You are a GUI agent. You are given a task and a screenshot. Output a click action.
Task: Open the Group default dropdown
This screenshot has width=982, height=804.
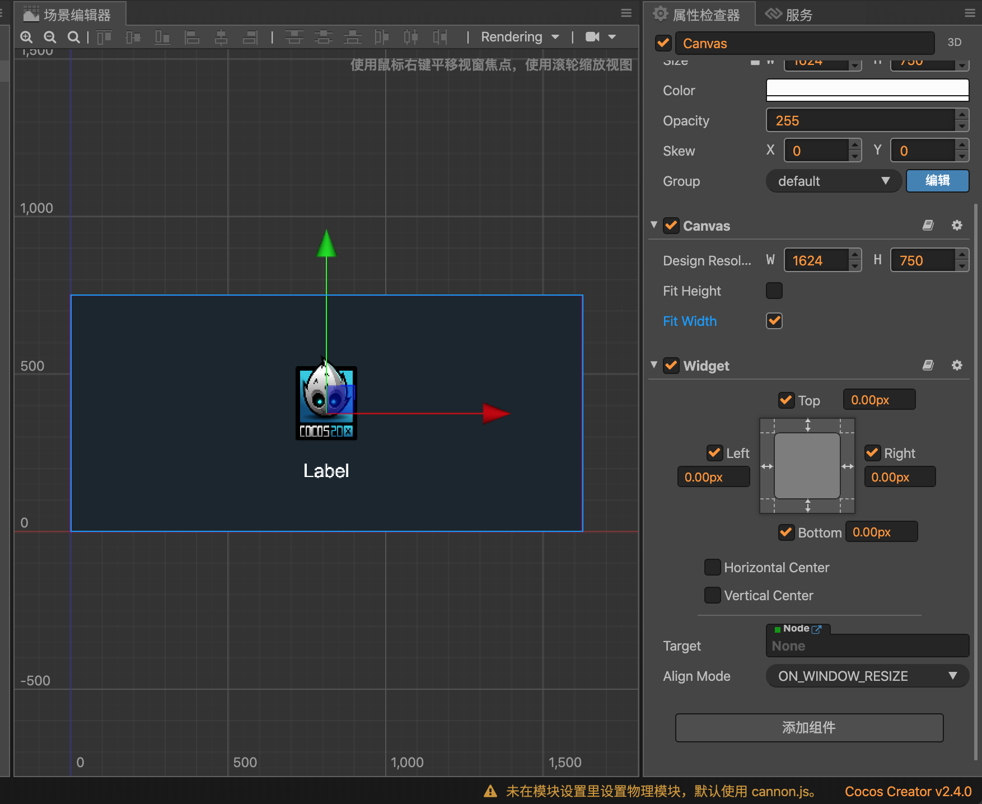833,181
